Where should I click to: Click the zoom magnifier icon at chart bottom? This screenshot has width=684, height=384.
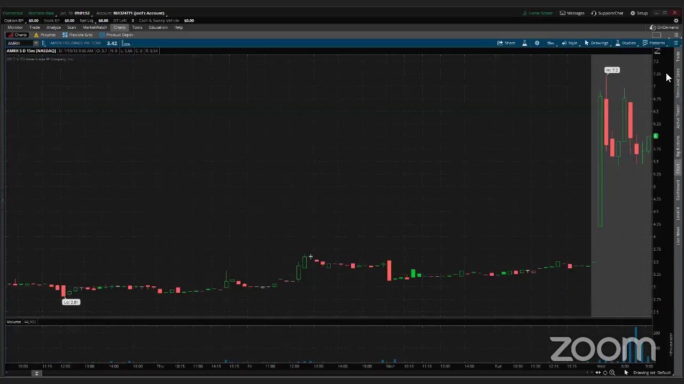click(x=612, y=373)
